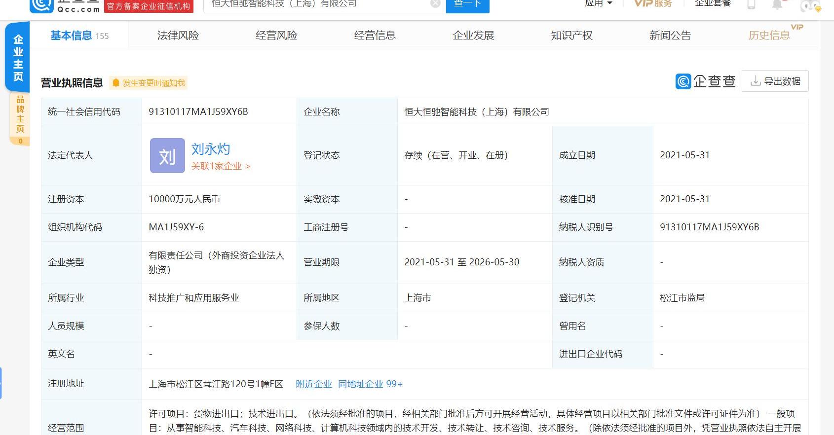Click 发生变更时通知我 bell alert

click(149, 83)
